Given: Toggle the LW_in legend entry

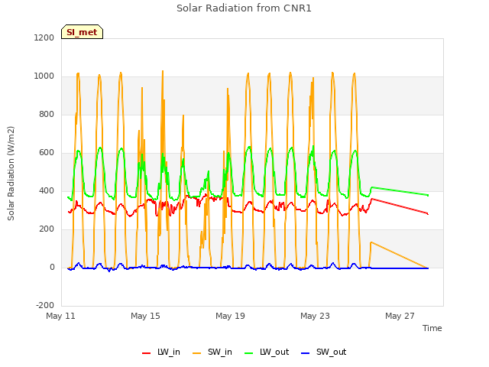Looking at the screenshot, I should coord(161,352).
